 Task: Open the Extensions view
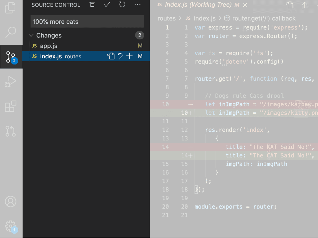coord(11,106)
